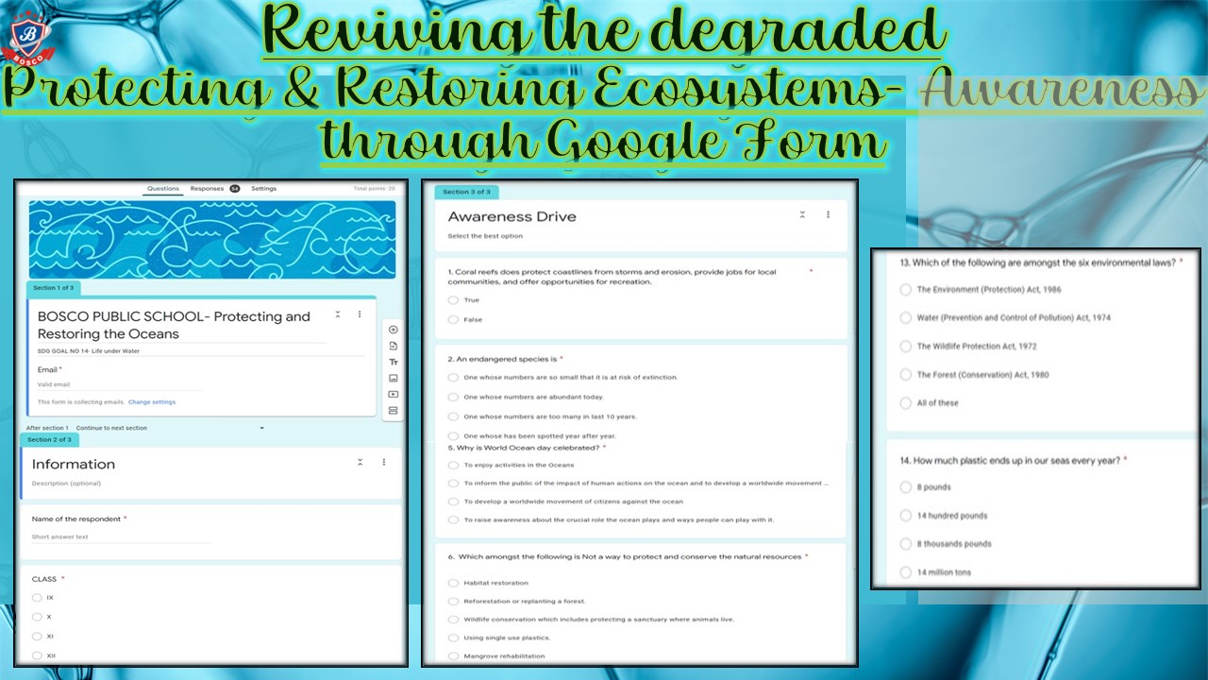Open three-dot menu of BOSCO PUBLIC SCHOOL section
This screenshot has width=1208, height=680.
coord(360,314)
